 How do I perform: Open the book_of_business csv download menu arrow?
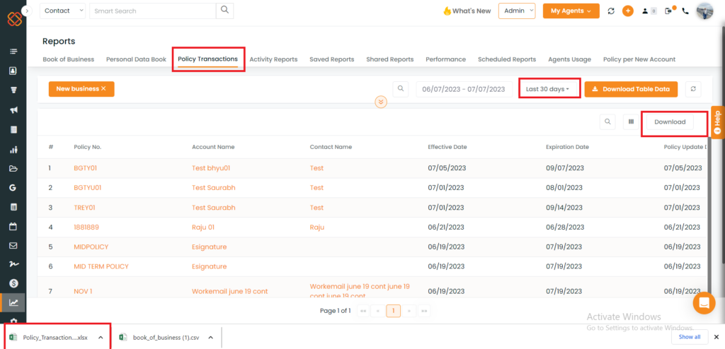point(210,337)
